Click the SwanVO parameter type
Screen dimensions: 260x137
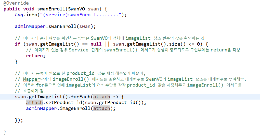pyautogui.click(x=76, y=9)
